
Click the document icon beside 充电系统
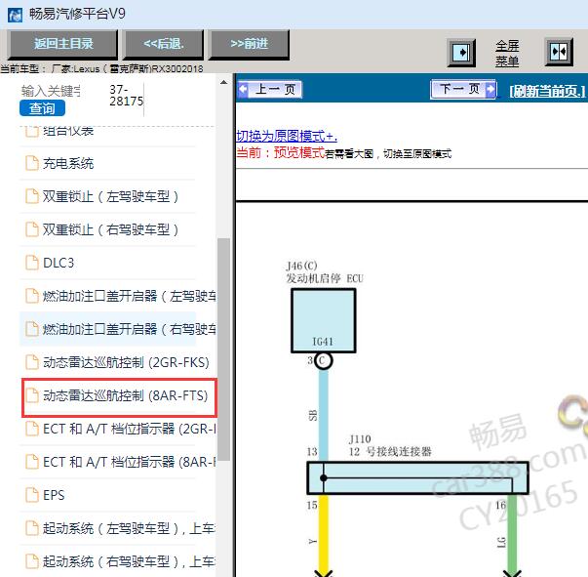(32, 163)
